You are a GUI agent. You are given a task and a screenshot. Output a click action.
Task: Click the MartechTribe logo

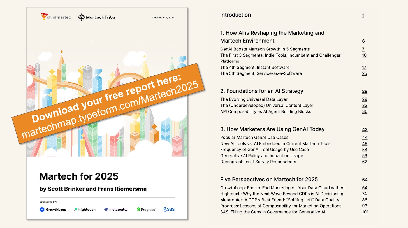tap(96, 17)
